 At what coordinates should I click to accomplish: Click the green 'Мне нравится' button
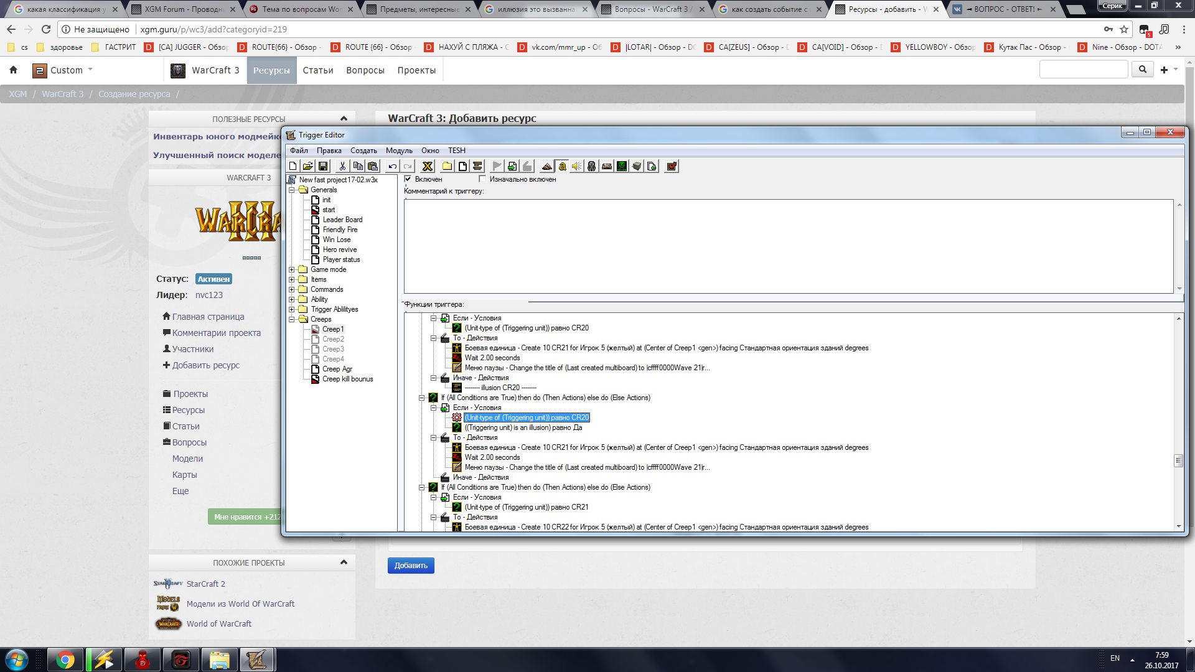(x=245, y=516)
